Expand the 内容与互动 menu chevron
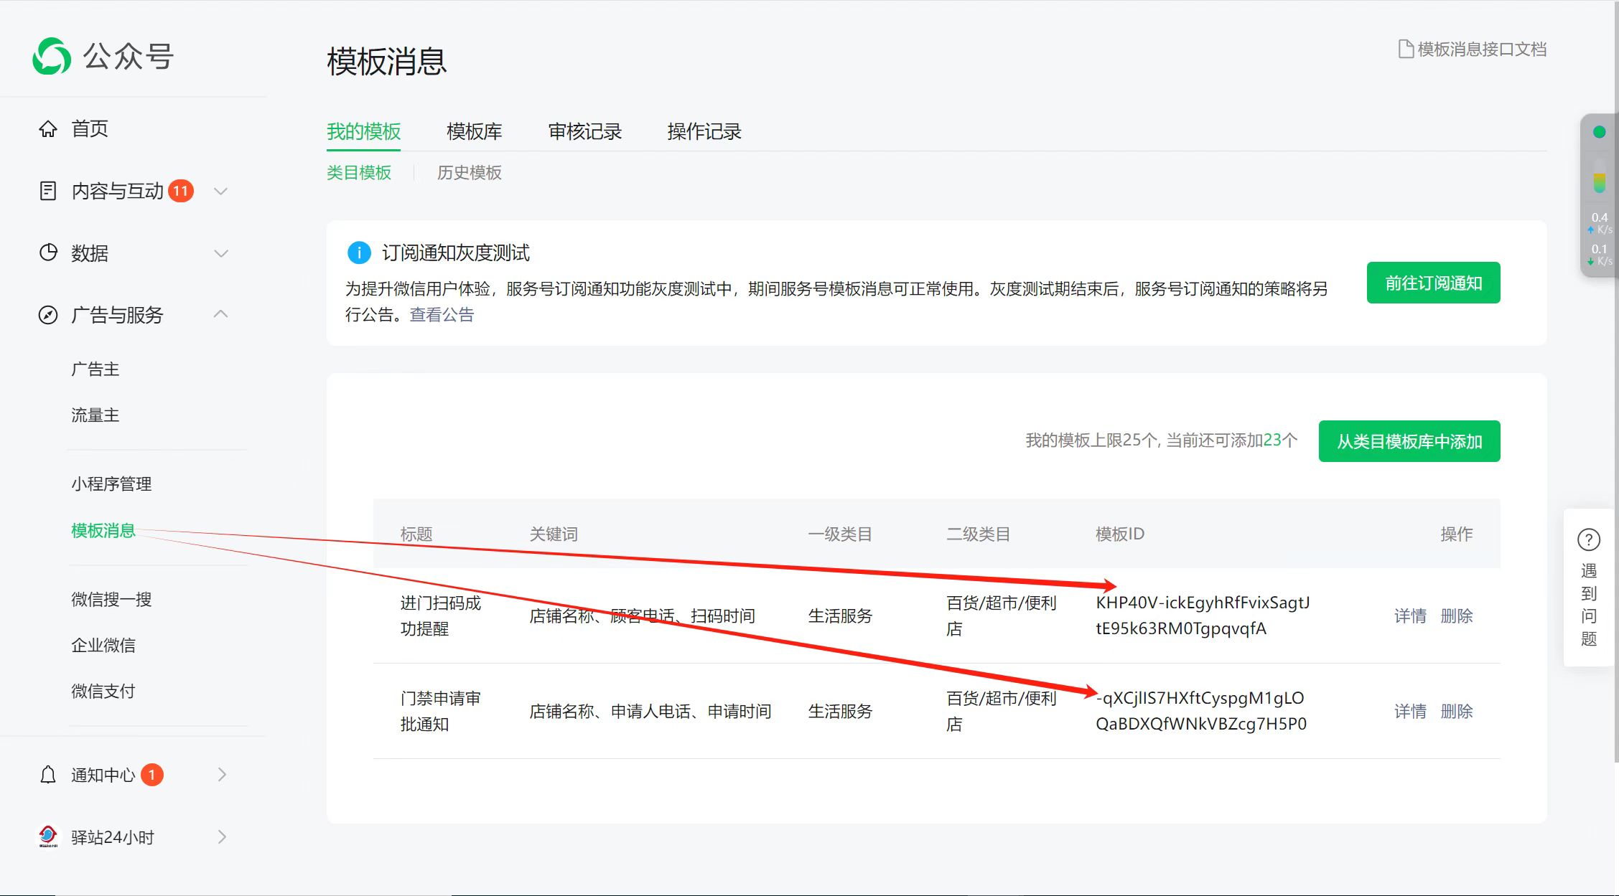Image resolution: width=1619 pixels, height=896 pixels. 221,191
